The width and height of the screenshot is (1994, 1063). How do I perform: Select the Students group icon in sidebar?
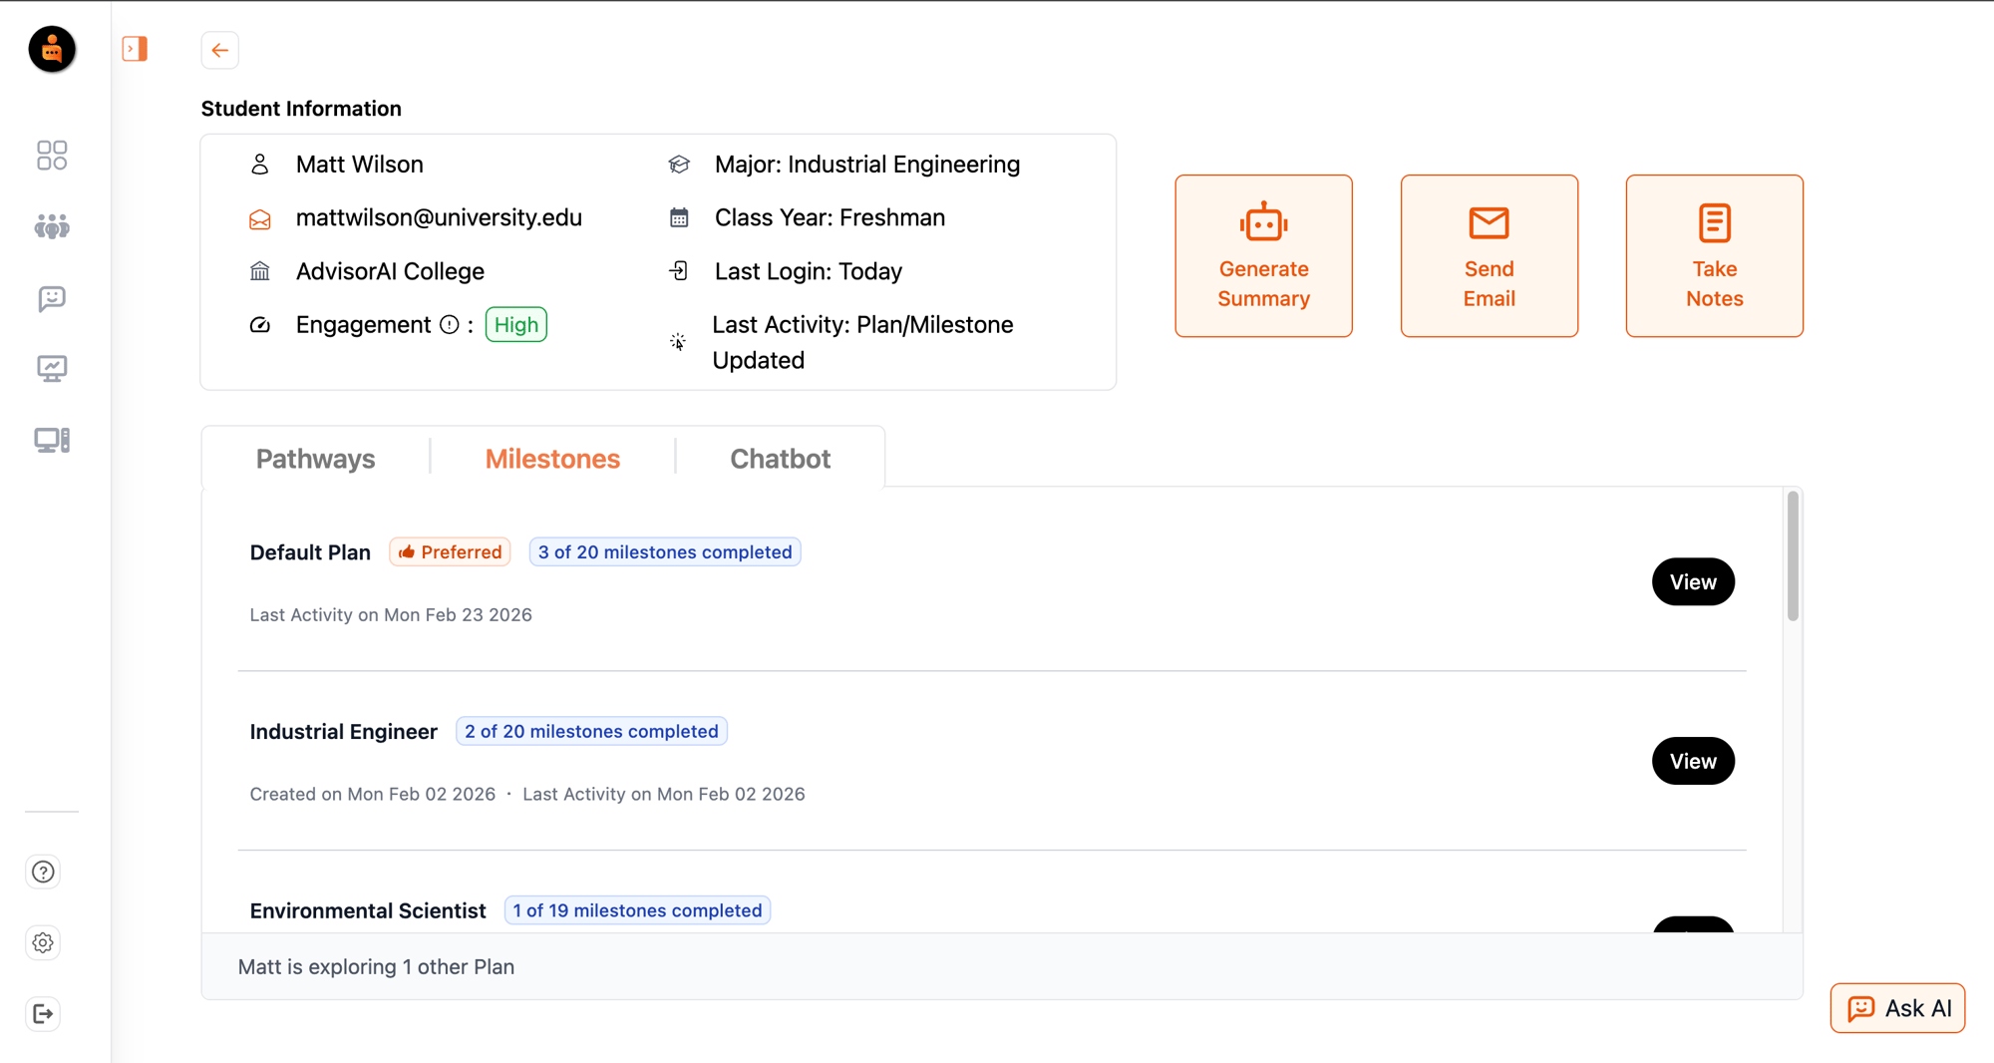click(51, 225)
